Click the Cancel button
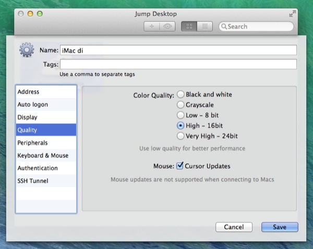The width and height of the screenshot is (313, 249). [x=234, y=227]
